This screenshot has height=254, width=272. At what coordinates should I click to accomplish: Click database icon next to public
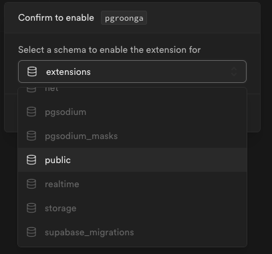[x=31, y=160]
